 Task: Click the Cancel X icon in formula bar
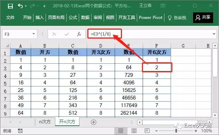tap(54, 34)
